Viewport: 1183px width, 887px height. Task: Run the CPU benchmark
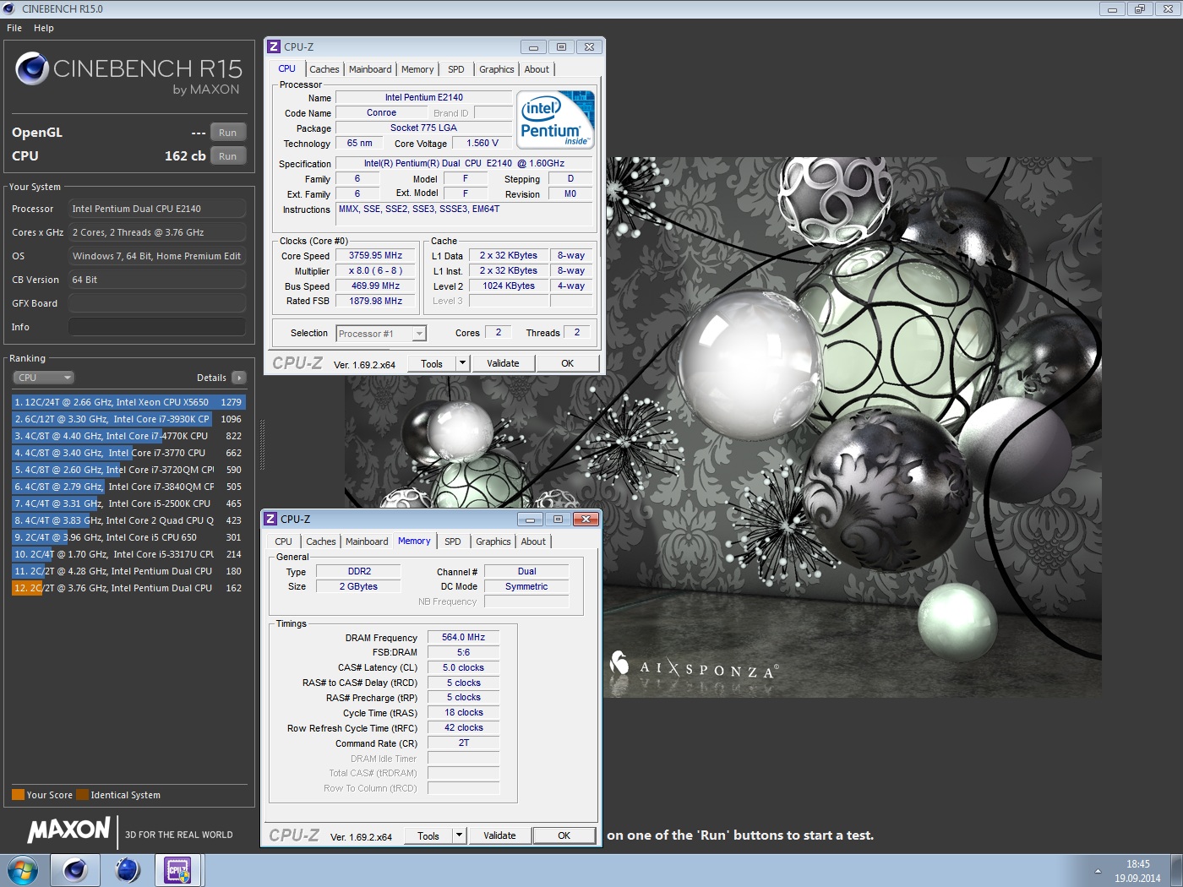(x=228, y=156)
